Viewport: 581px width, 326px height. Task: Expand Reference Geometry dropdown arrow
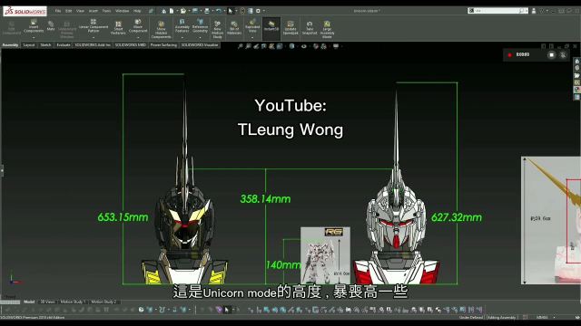(200, 37)
